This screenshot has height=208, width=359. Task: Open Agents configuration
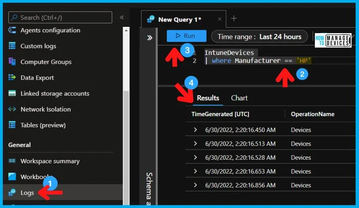click(50, 30)
